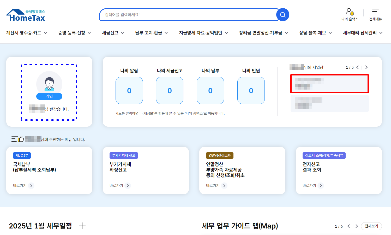Viewport: 391px width, 235px height.
Task: Click the magnifying glass search icon
Action: pos(282,15)
